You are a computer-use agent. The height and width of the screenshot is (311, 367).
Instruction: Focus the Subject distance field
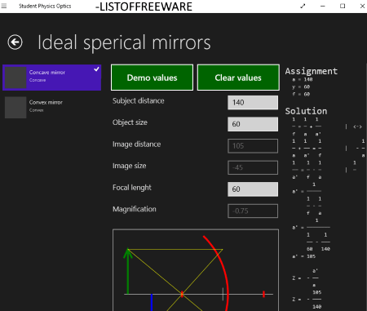253,102
